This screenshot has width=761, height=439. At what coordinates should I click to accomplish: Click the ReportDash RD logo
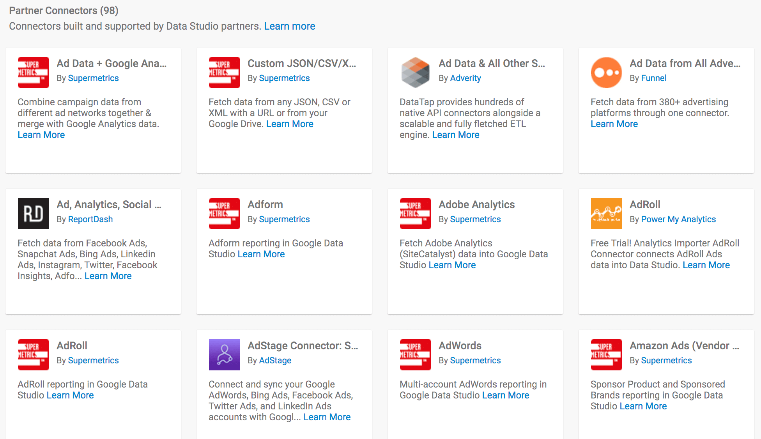point(34,214)
